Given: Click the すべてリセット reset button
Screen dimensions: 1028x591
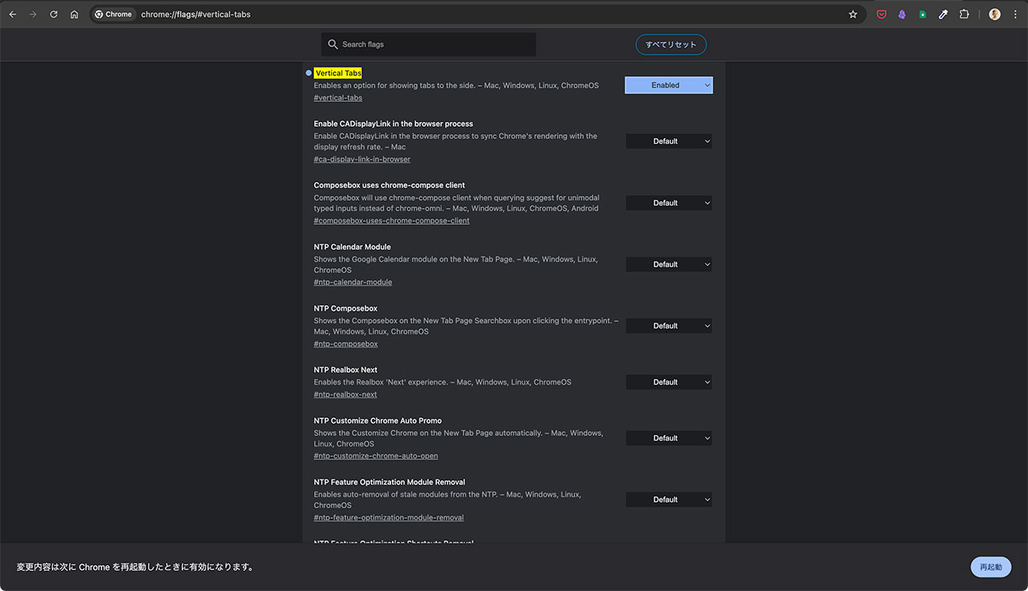Looking at the screenshot, I should pyautogui.click(x=671, y=45).
